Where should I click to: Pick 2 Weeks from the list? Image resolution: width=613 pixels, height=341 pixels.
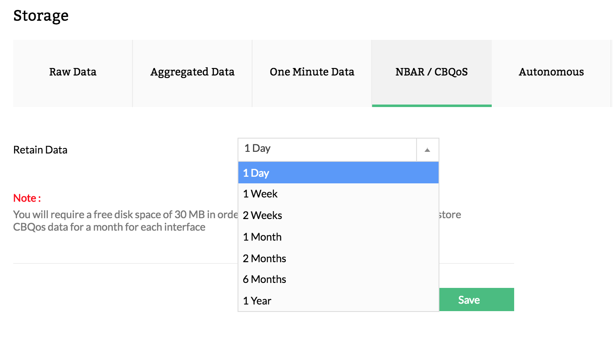click(x=338, y=215)
